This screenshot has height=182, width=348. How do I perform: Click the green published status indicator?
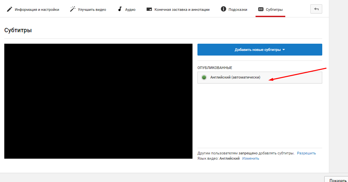[204, 77]
